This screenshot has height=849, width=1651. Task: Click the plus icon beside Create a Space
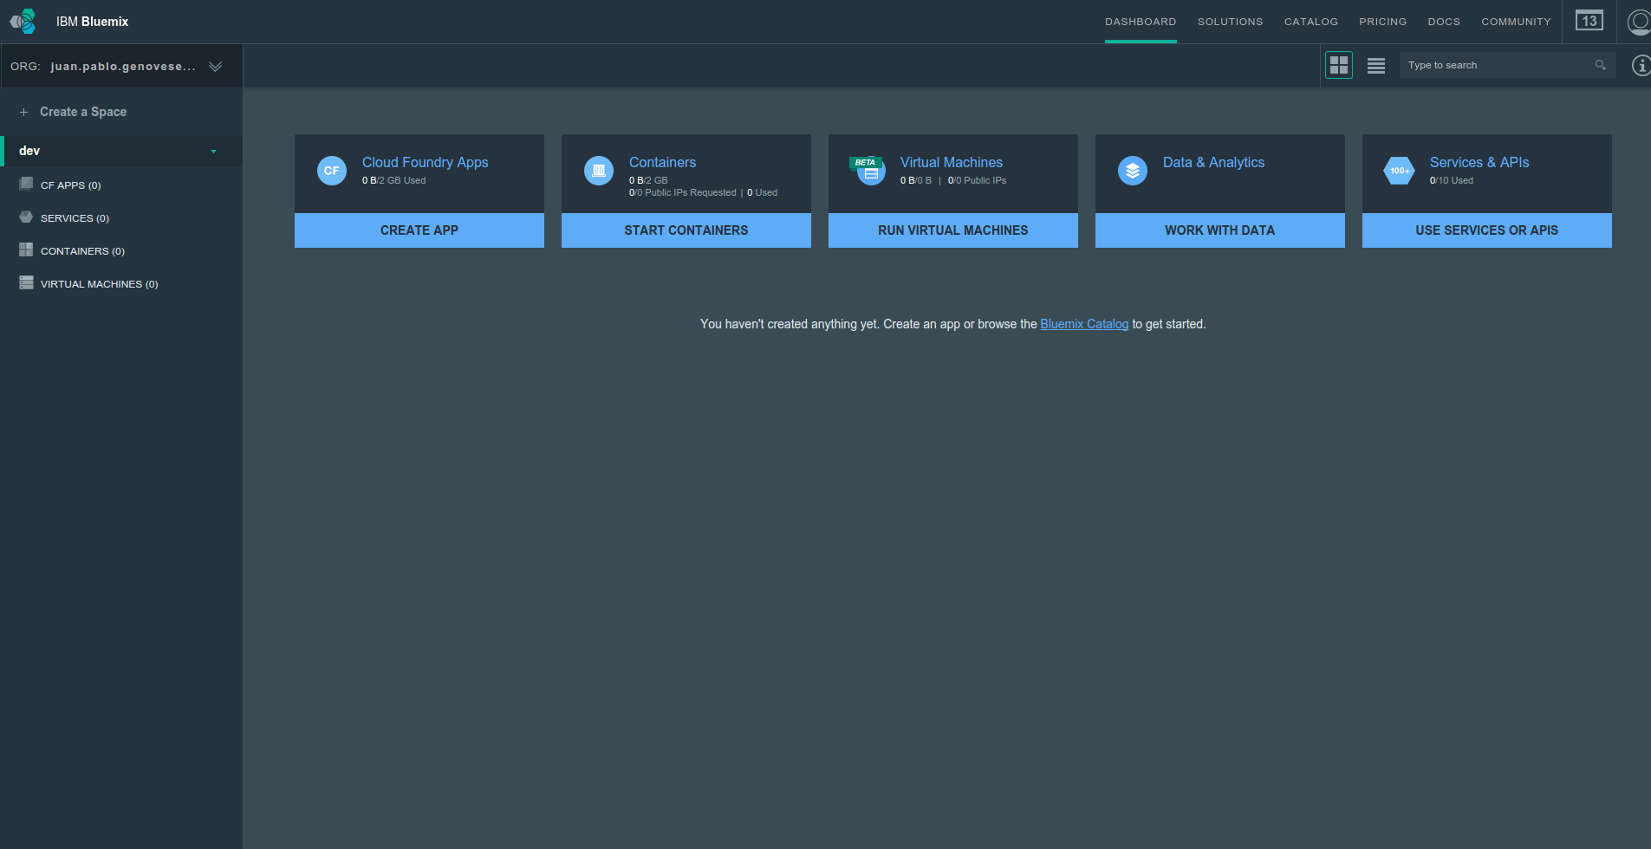24,112
